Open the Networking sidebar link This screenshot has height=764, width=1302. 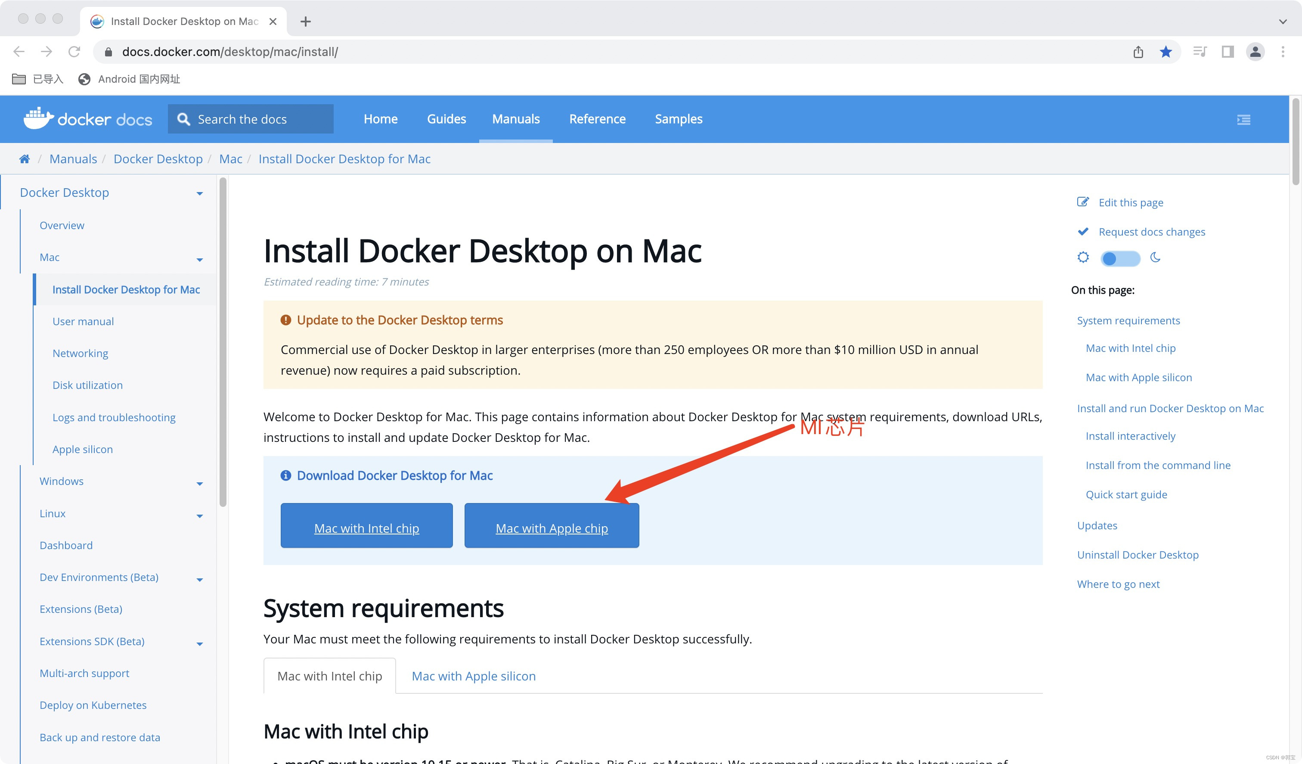tap(80, 354)
